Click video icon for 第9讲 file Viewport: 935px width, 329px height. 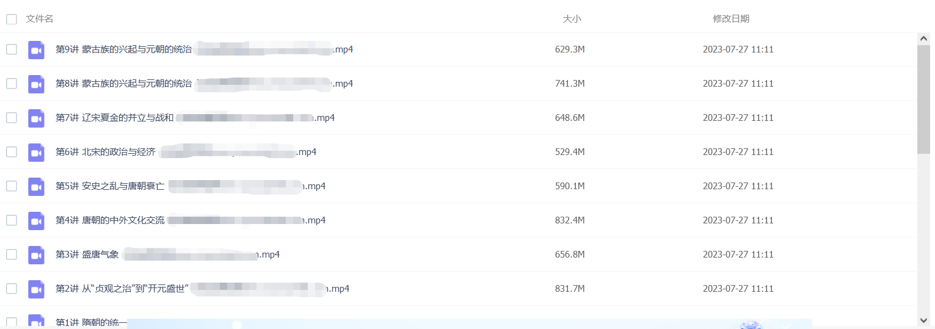coord(36,50)
